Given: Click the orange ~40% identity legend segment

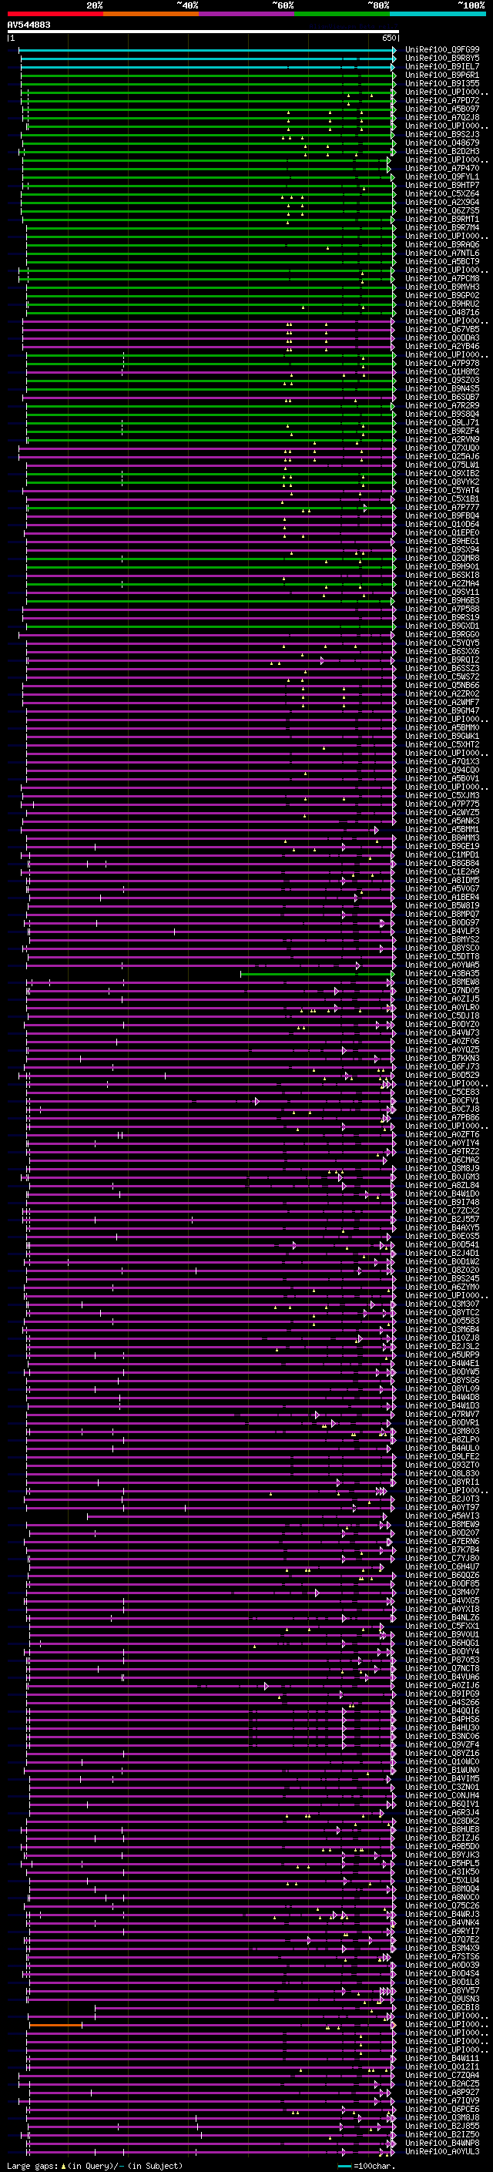Looking at the screenshot, I should [x=151, y=14].
